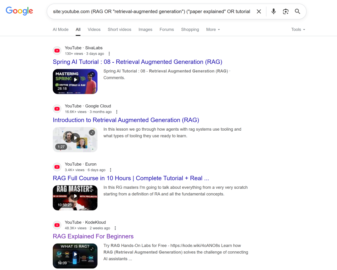Select the Forums tab

[167, 29]
